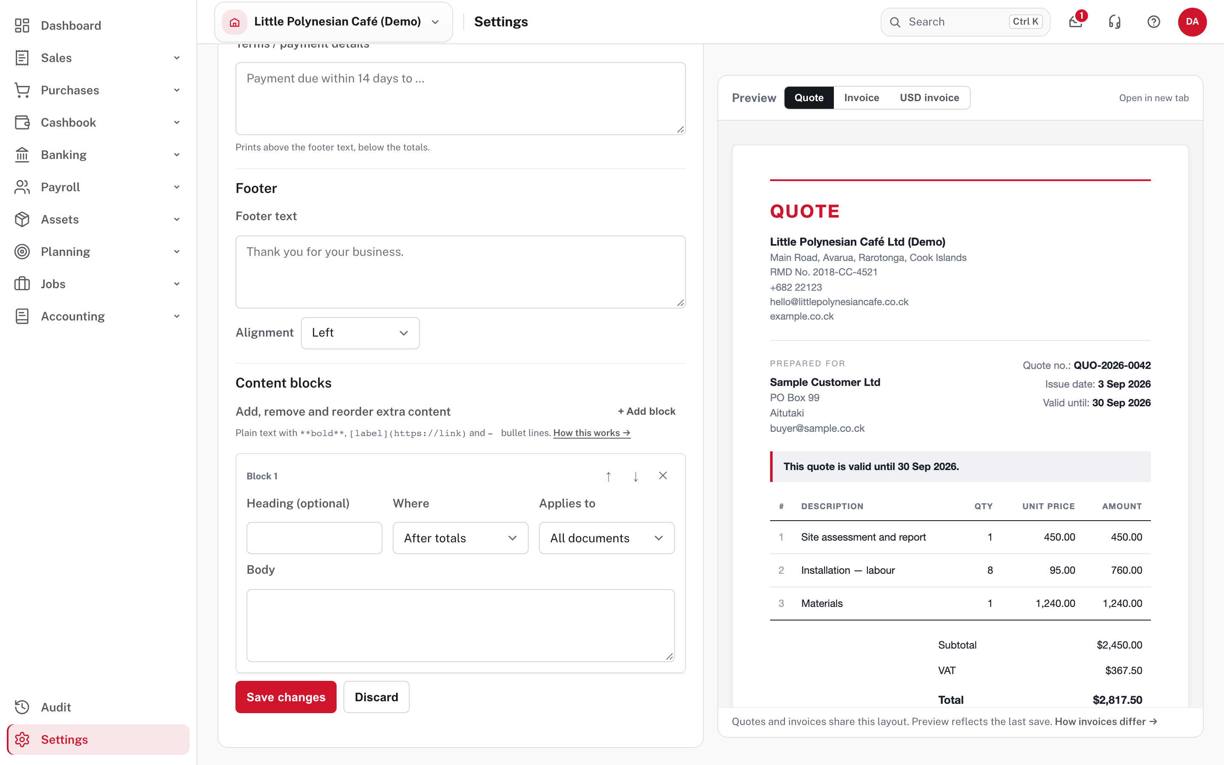Focus the Search field
Image resolution: width=1224 pixels, height=765 pixels.
965,22
